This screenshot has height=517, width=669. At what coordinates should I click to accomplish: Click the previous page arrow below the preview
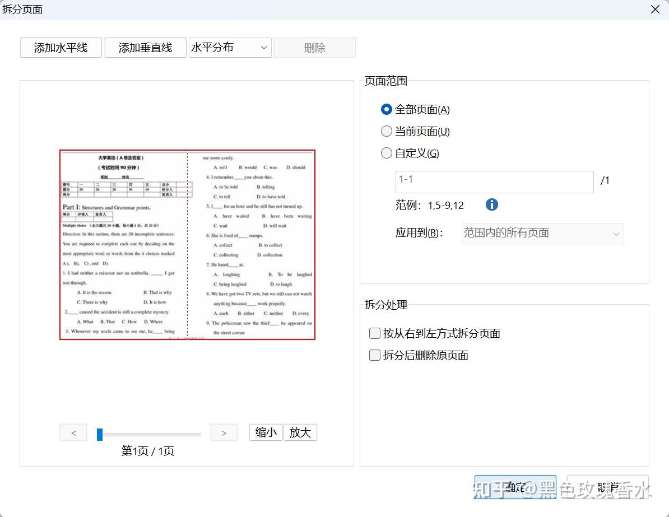73,432
